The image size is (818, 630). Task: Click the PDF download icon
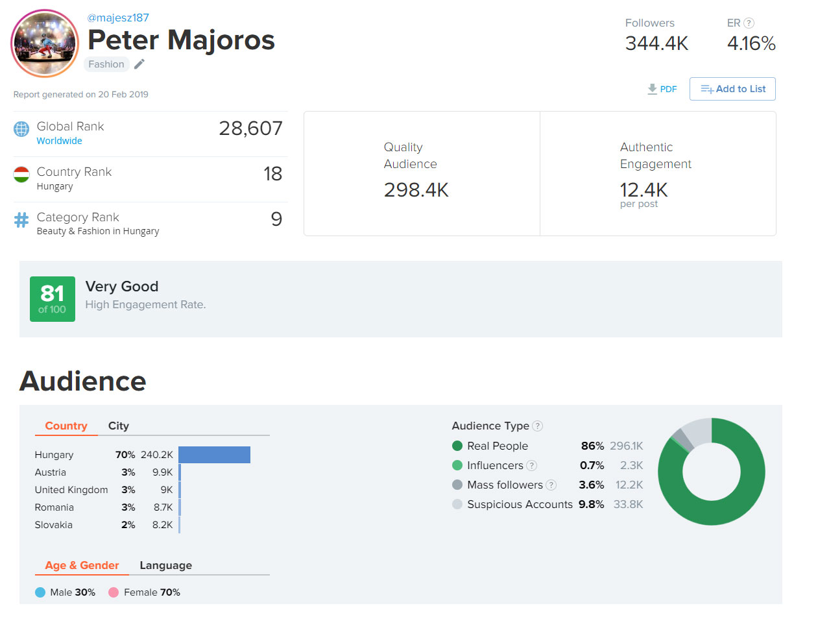pyautogui.click(x=653, y=89)
